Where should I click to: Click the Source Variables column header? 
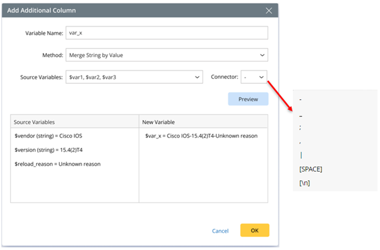[x=34, y=122]
